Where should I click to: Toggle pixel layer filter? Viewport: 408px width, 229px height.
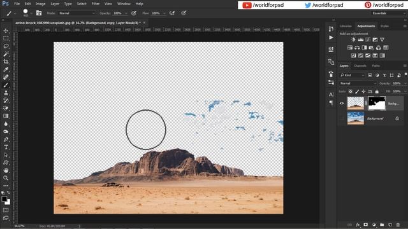click(370, 75)
